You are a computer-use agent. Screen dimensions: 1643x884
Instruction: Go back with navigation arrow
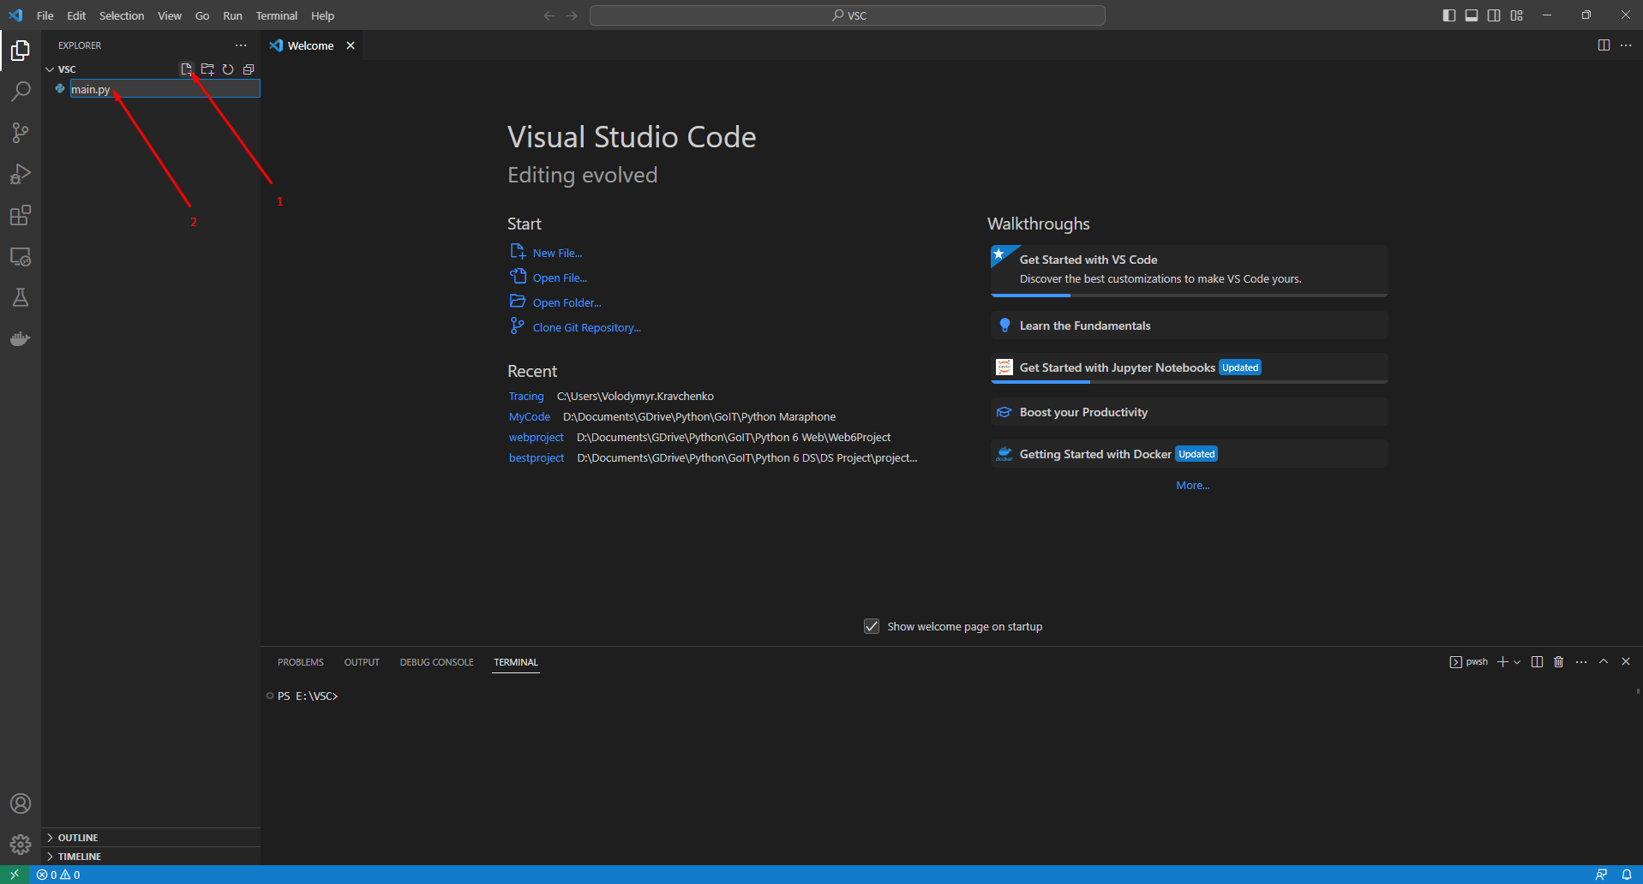(x=549, y=15)
